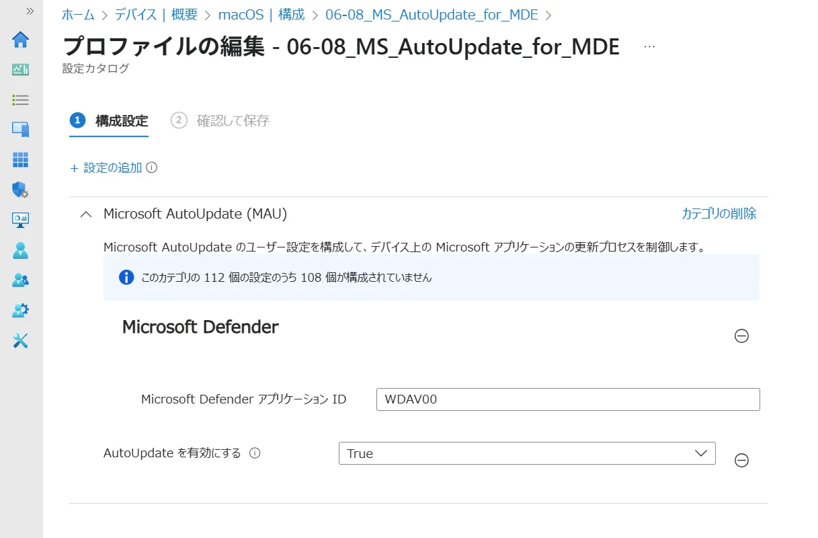The width and height of the screenshot is (818, 538).
Task: Open the Apps grid icon in sidebar
Action: click(21, 159)
